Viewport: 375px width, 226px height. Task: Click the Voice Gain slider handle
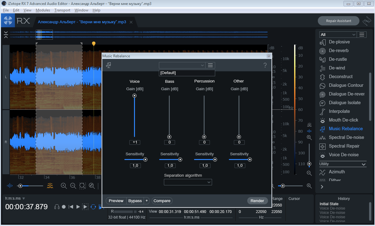[135, 96]
